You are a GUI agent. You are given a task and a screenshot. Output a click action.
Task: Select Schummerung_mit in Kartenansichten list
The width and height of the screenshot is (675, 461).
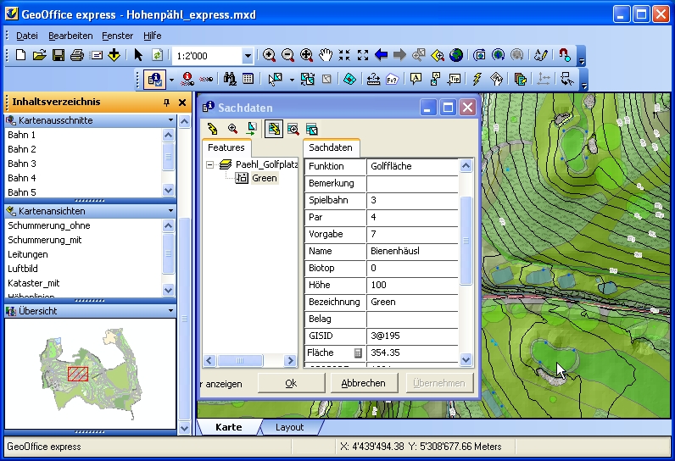[x=45, y=240]
